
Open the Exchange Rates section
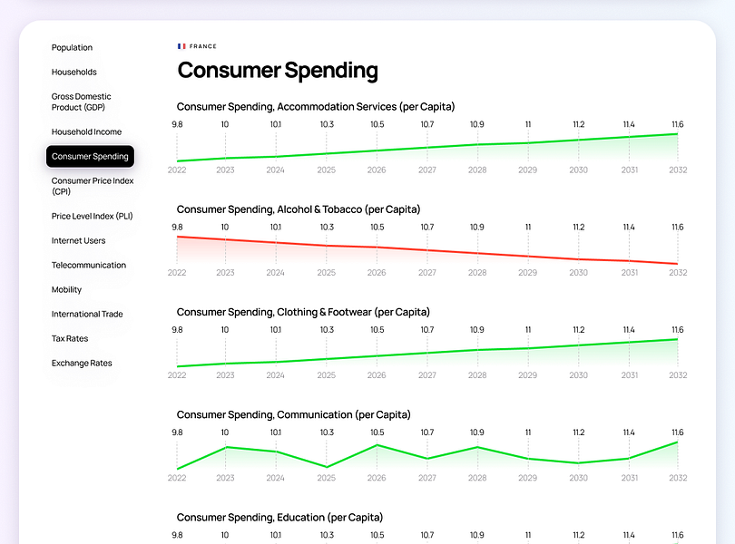click(x=82, y=363)
